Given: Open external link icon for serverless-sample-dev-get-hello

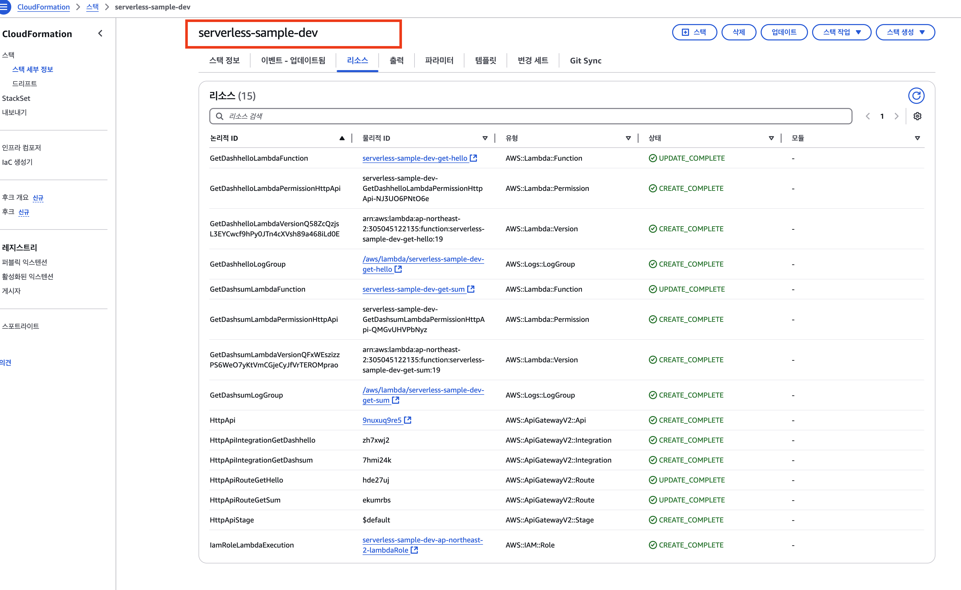Looking at the screenshot, I should (x=473, y=158).
